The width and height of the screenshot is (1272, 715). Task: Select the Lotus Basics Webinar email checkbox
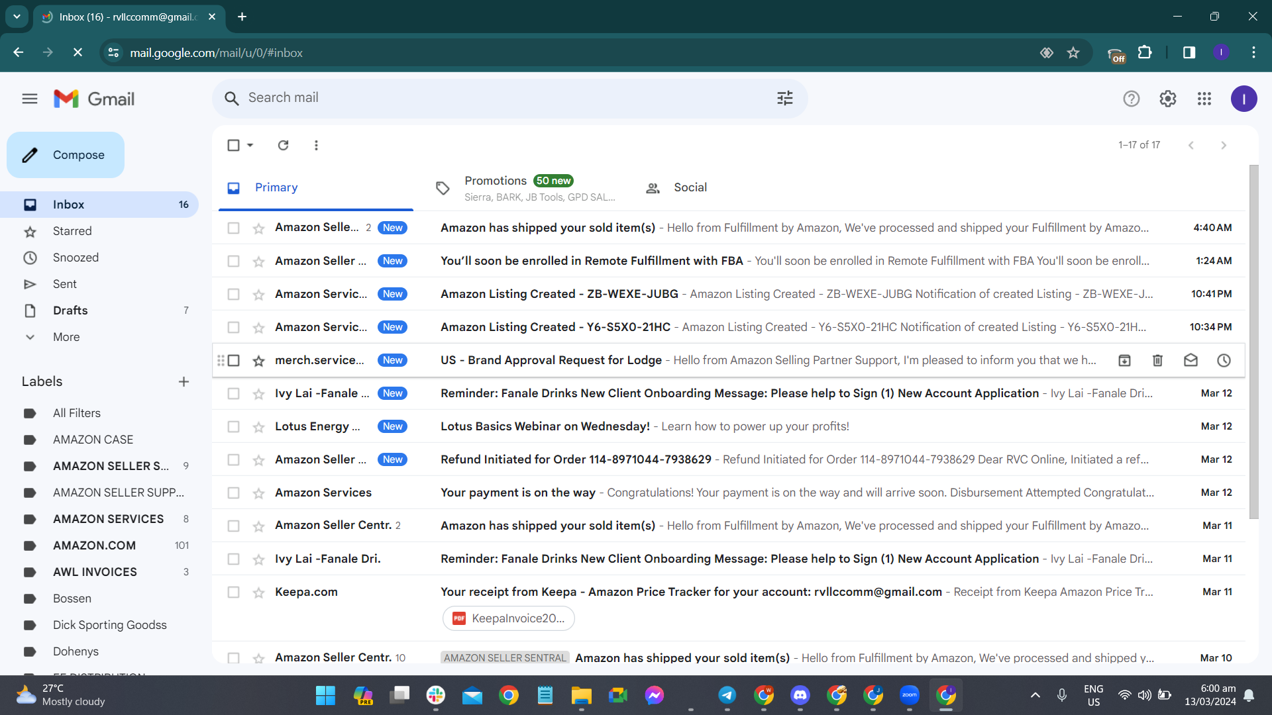[x=233, y=426]
